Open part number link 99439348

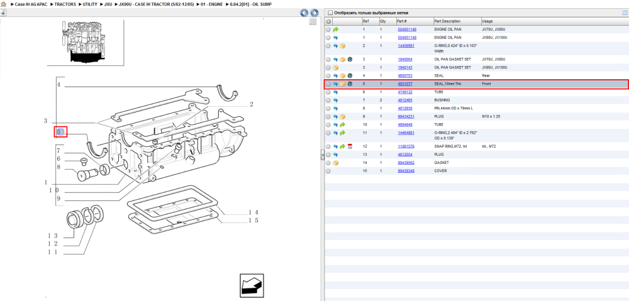[406, 171]
